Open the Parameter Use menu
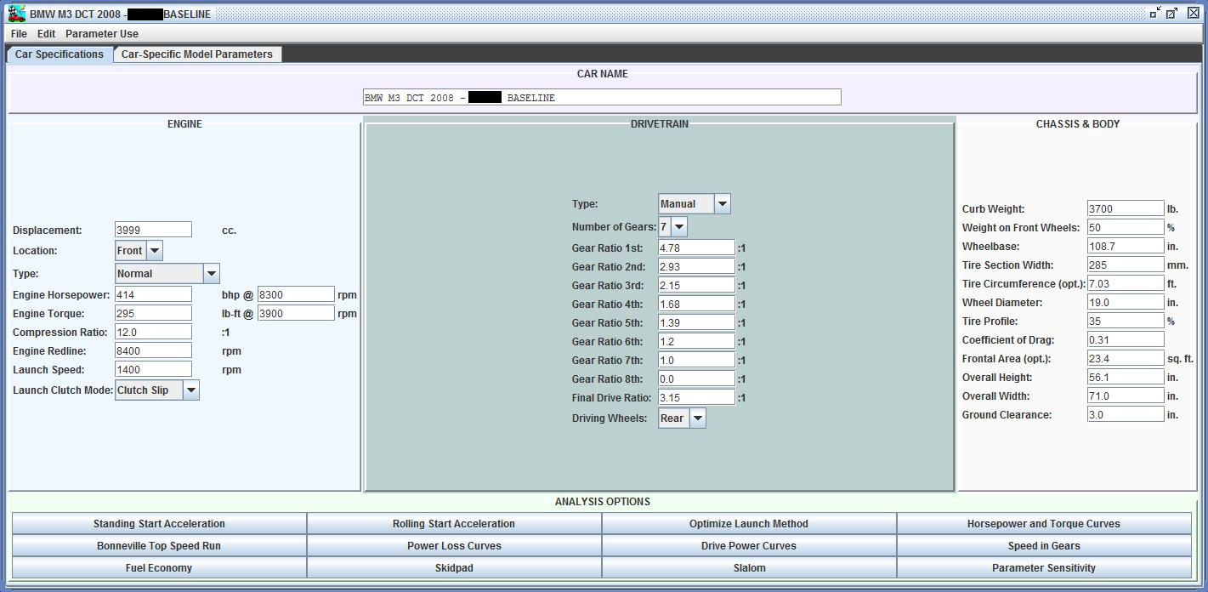This screenshot has width=1208, height=592. tap(102, 34)
